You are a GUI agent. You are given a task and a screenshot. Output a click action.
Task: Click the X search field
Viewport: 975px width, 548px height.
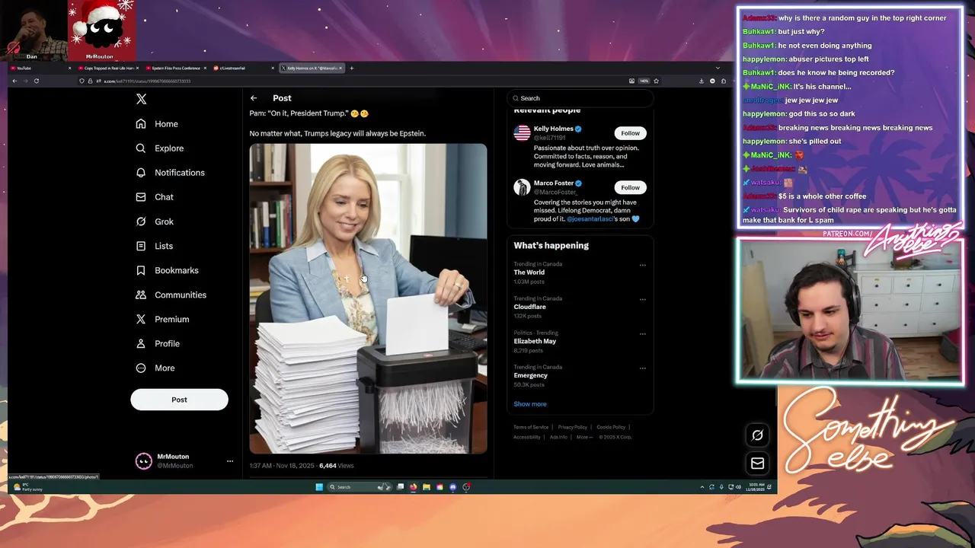580,98
